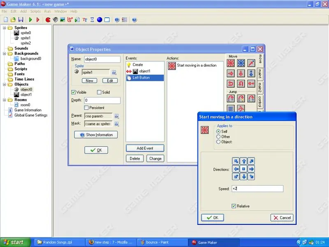329x247 pixels.
Task: Open the Edit menu
Action: (14, 12)
